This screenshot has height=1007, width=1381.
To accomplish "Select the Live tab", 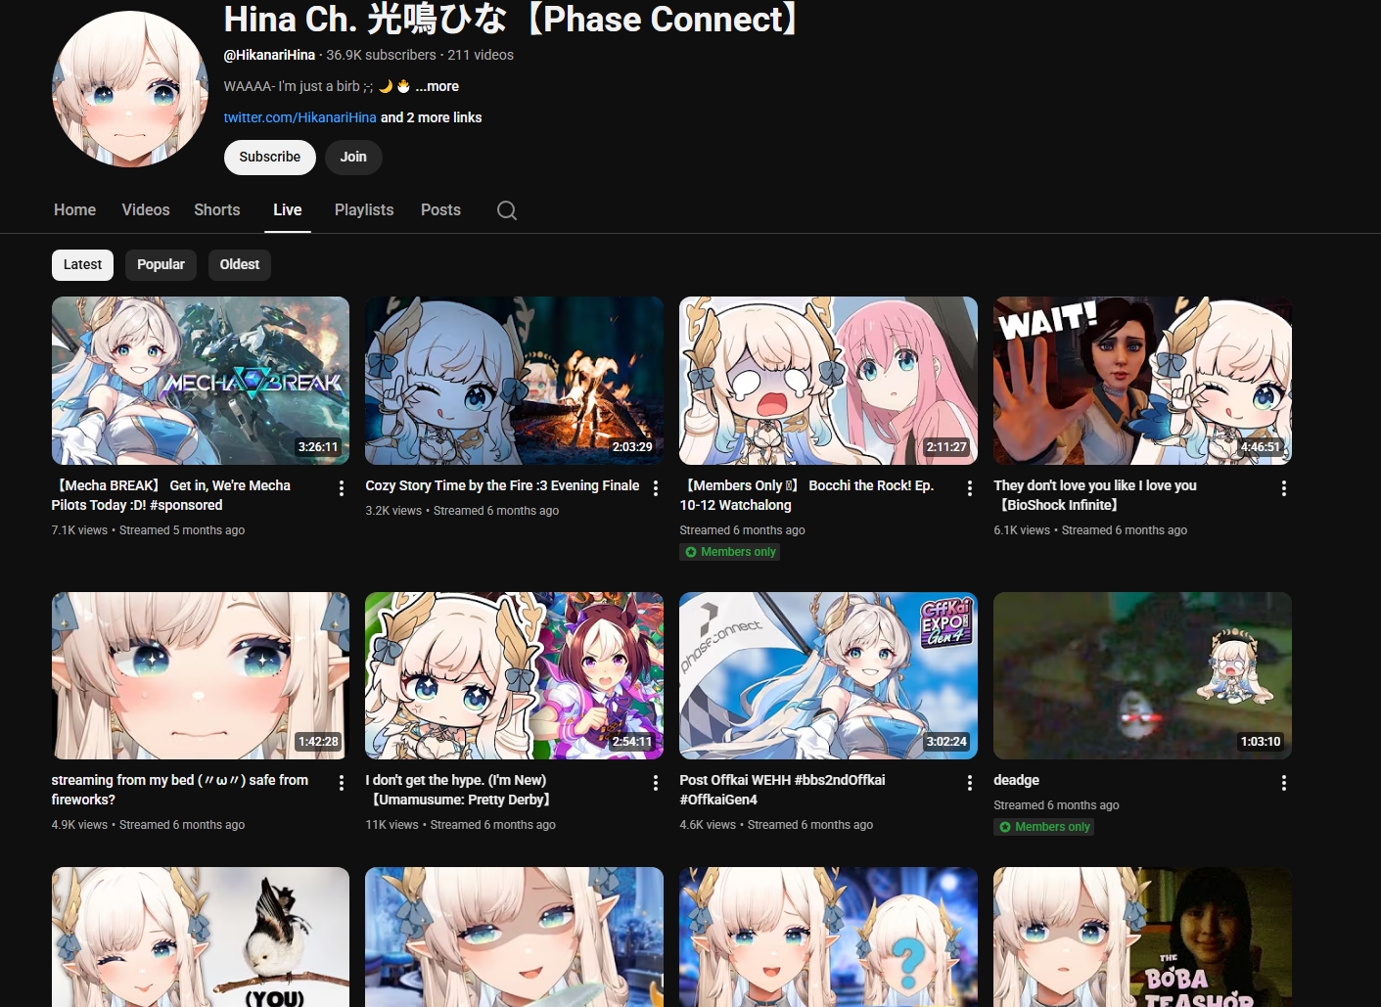I will click(288, 210).
